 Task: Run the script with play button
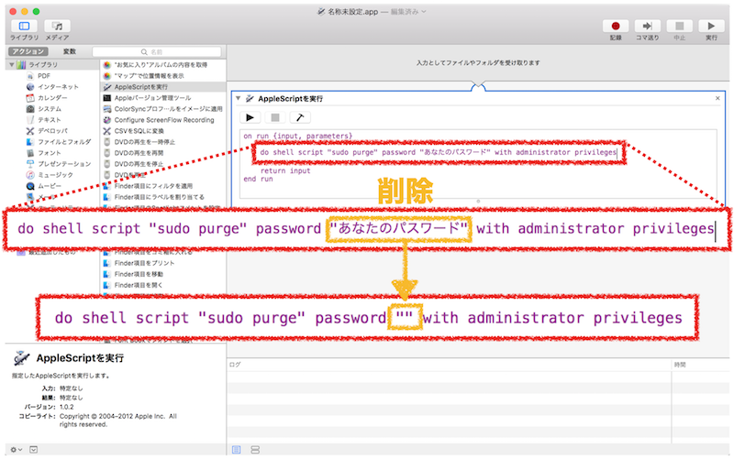250,118
